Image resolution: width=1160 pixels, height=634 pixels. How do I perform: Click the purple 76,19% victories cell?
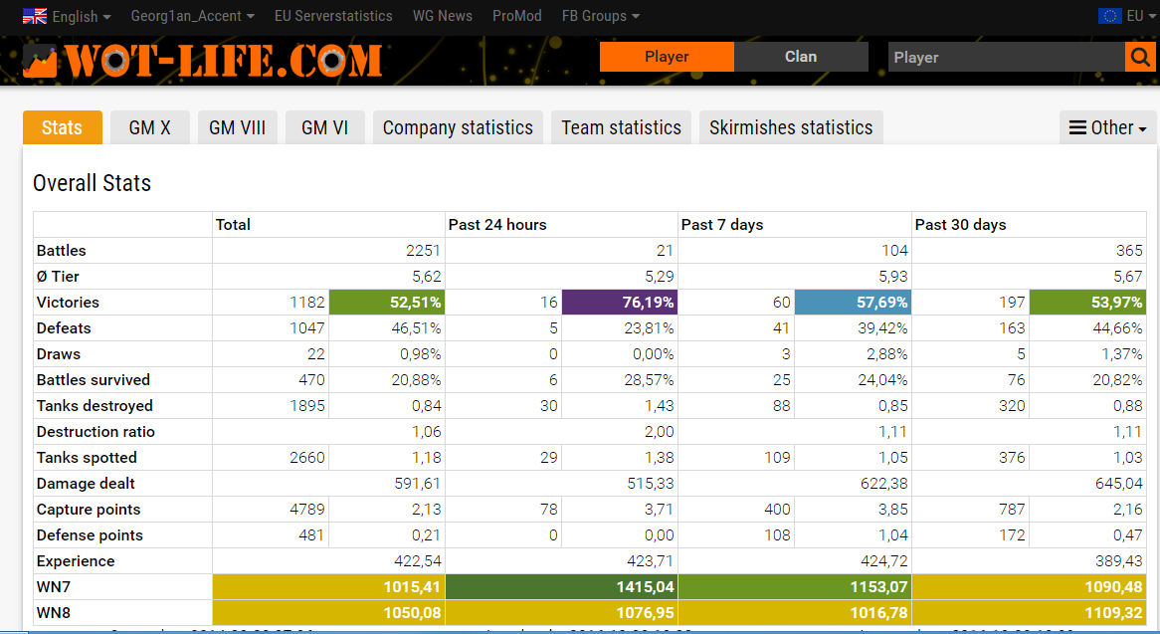click(620, 303)
